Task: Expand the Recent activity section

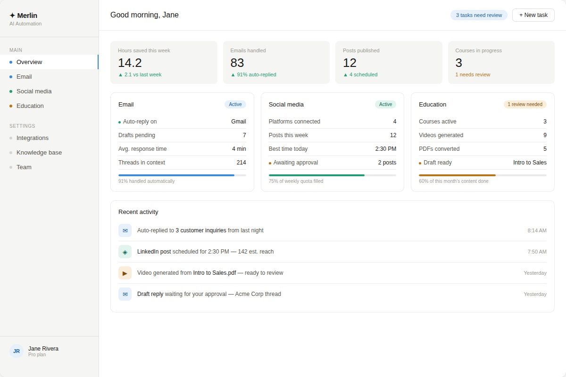Action: (138, 212)
